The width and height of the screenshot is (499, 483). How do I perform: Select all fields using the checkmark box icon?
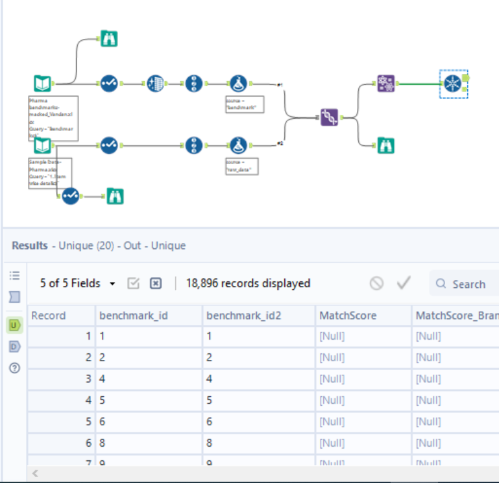tap(134, 283)
